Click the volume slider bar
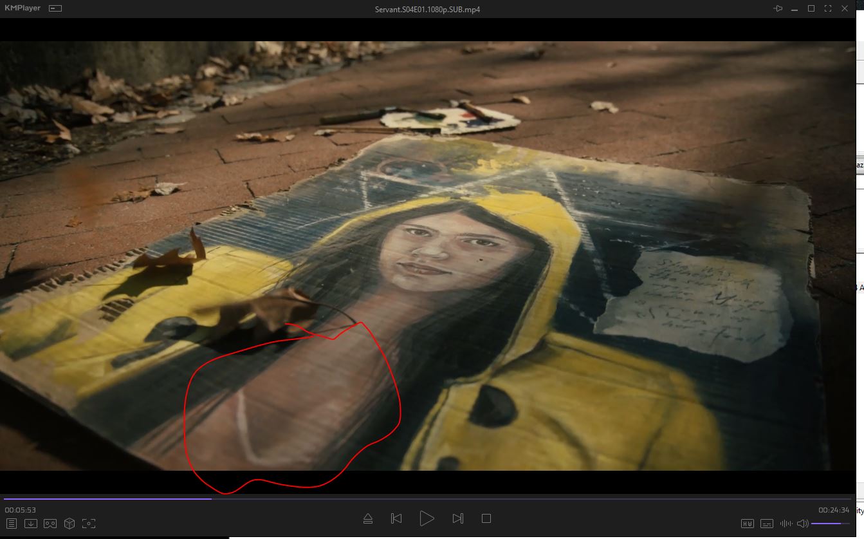 point(830,524)
